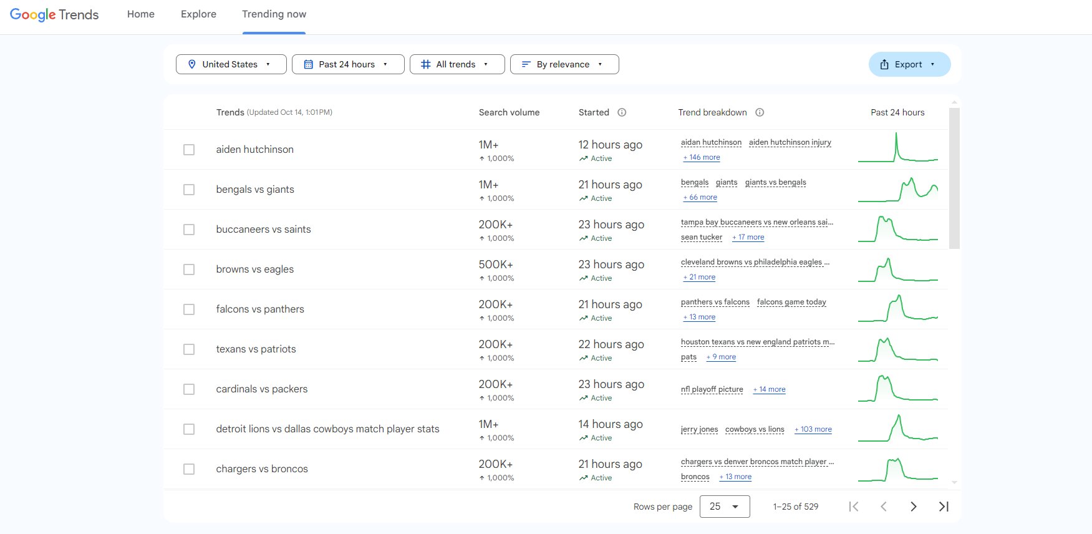The image size is (1092, 534).
Task: Select the browns vs eagles checkbox
Action: [x=189, y=269]
